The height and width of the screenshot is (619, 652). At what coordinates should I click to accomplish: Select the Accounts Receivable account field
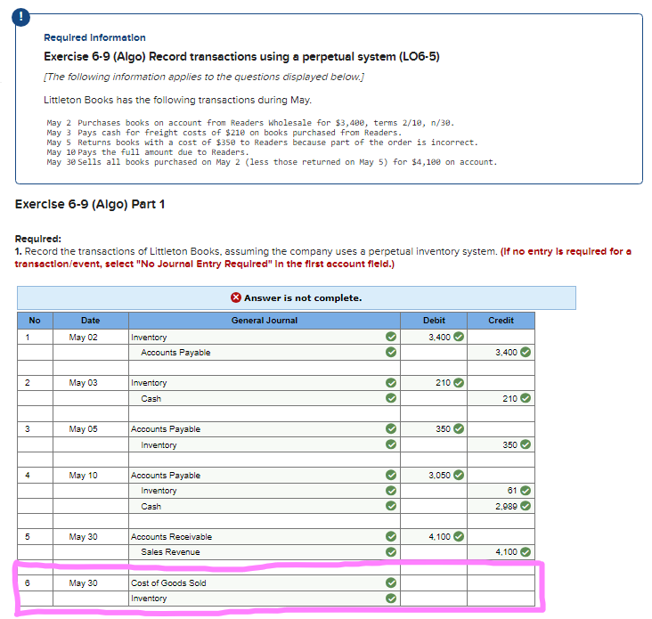point(265,537)
